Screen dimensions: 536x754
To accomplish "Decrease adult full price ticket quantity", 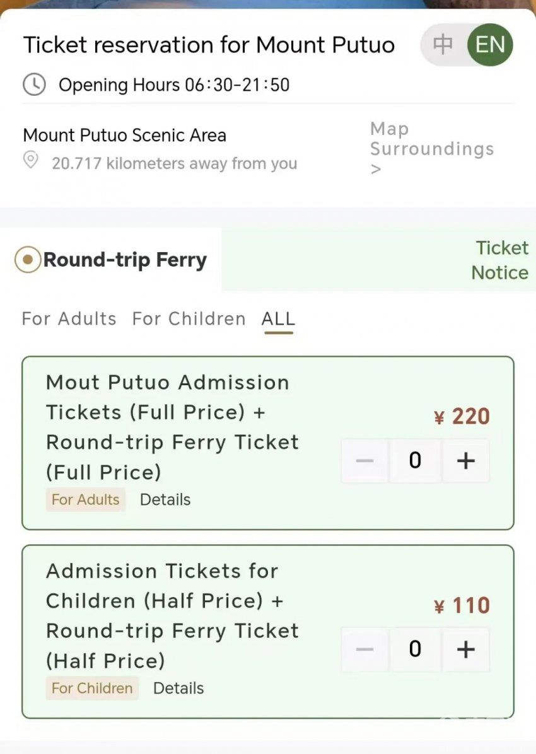I will [364, 461].
